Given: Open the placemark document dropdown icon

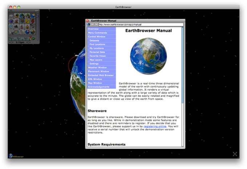Looking at the screenshot, I should [x=11, y=32].
